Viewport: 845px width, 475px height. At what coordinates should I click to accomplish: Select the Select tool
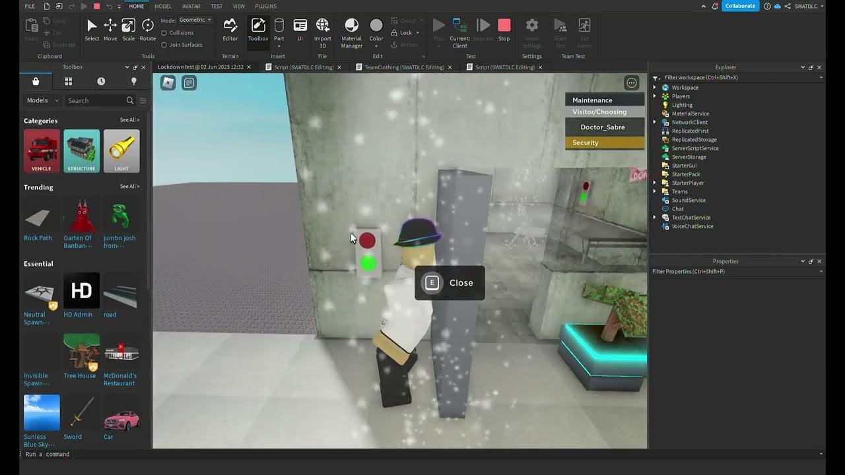tap(92, 30)
